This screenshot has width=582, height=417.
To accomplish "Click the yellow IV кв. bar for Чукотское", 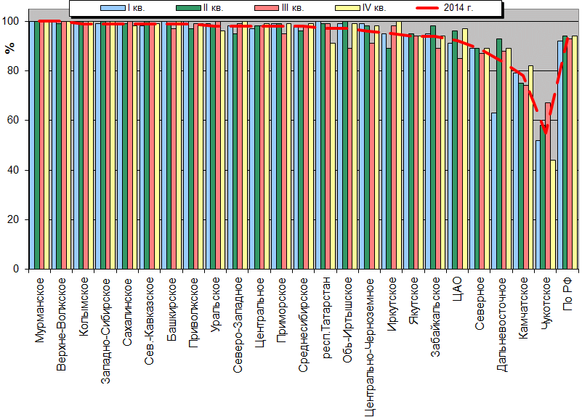I will tap(553, 214).
